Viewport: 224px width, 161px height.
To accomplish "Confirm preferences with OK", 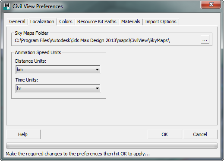I will point(165,134).
